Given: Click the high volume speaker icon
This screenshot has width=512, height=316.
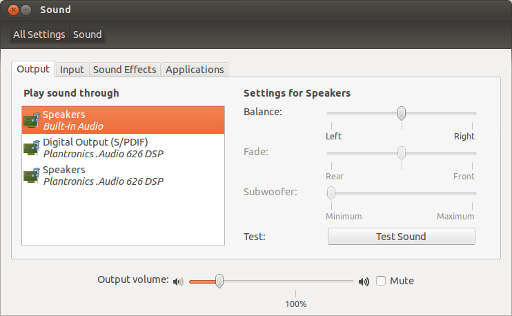Looking at the screenshot, I should click(x=364, y=282).
